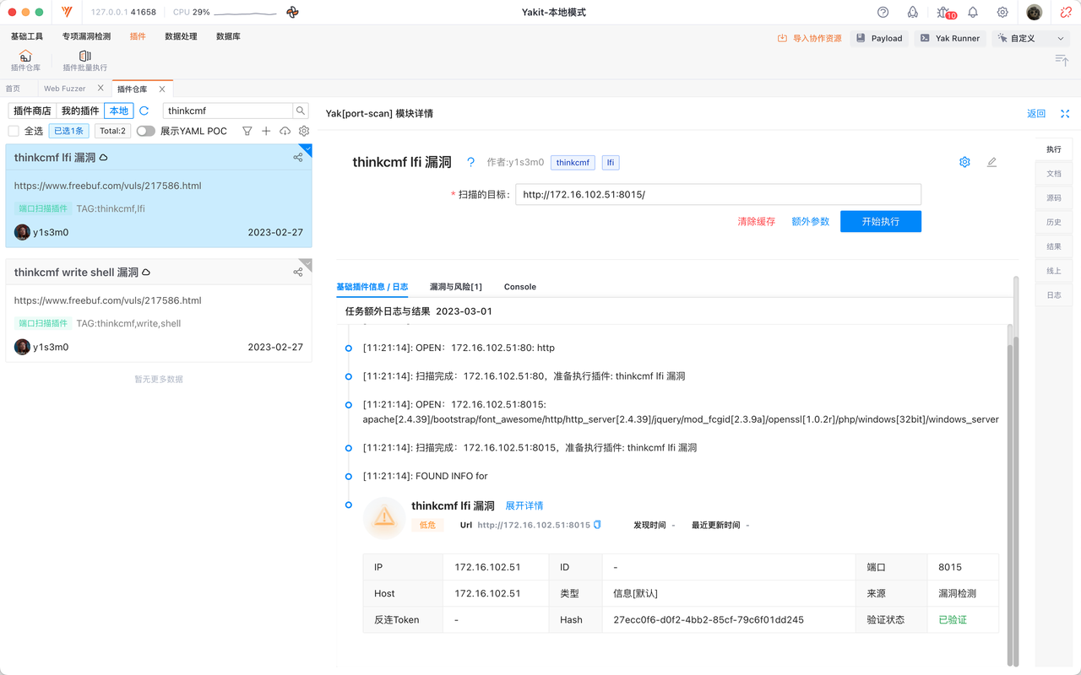Screen dimensions: 1081x675
Task: Refresh the local plugin list
Action: pos(144,111)
